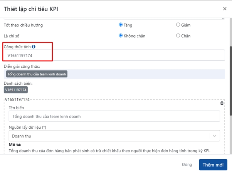Delete variable V1651197174 using trash icon
This screenshot has height=174, width=232.
[222, 103]
